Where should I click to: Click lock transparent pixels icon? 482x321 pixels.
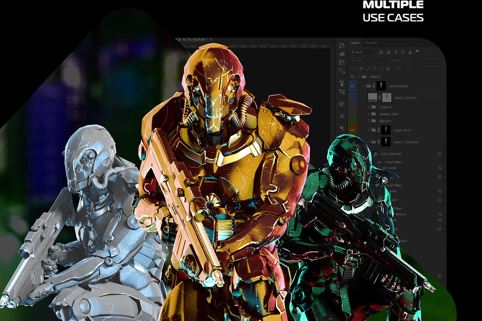click(x=361, y=69)
